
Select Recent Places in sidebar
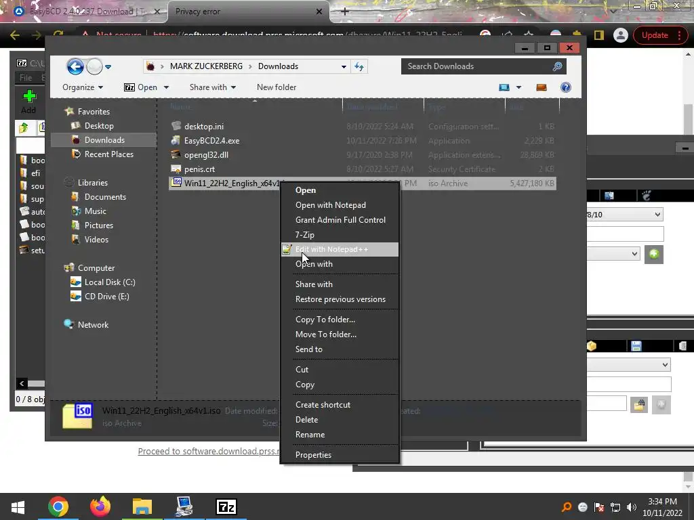tap(108, 154)
